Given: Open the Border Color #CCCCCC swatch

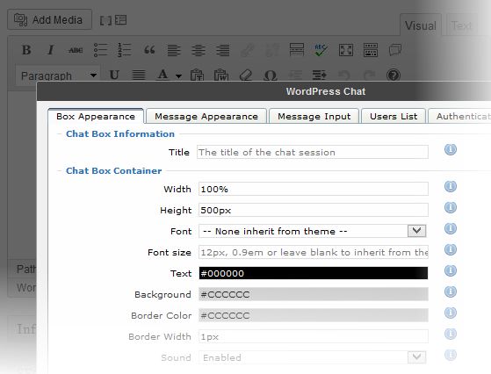Looking at the screenshot, I should pyautogui.click(x=314, y=315).
